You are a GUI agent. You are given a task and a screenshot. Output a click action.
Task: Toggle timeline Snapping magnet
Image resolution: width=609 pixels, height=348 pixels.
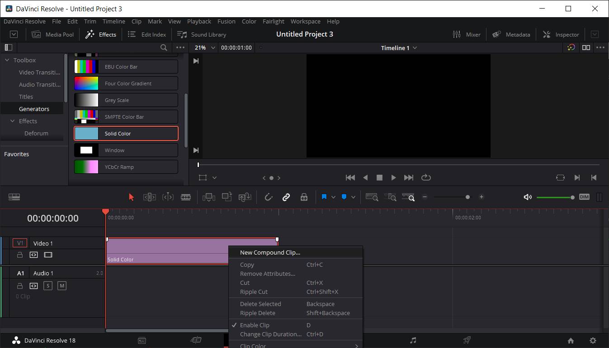(x=269, y=197)
